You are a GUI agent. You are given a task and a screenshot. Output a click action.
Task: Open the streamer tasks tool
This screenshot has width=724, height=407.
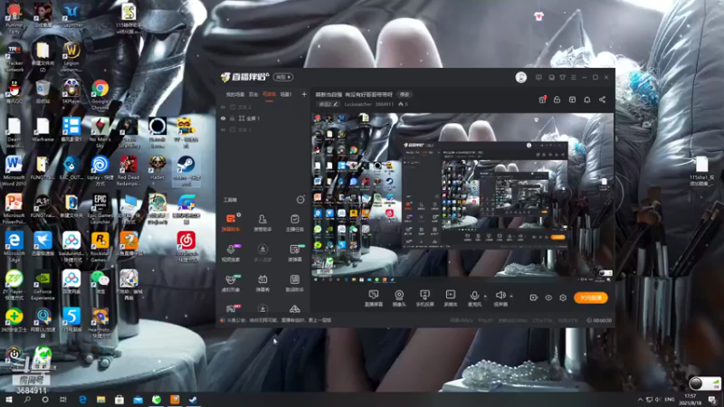click(295, 222)
